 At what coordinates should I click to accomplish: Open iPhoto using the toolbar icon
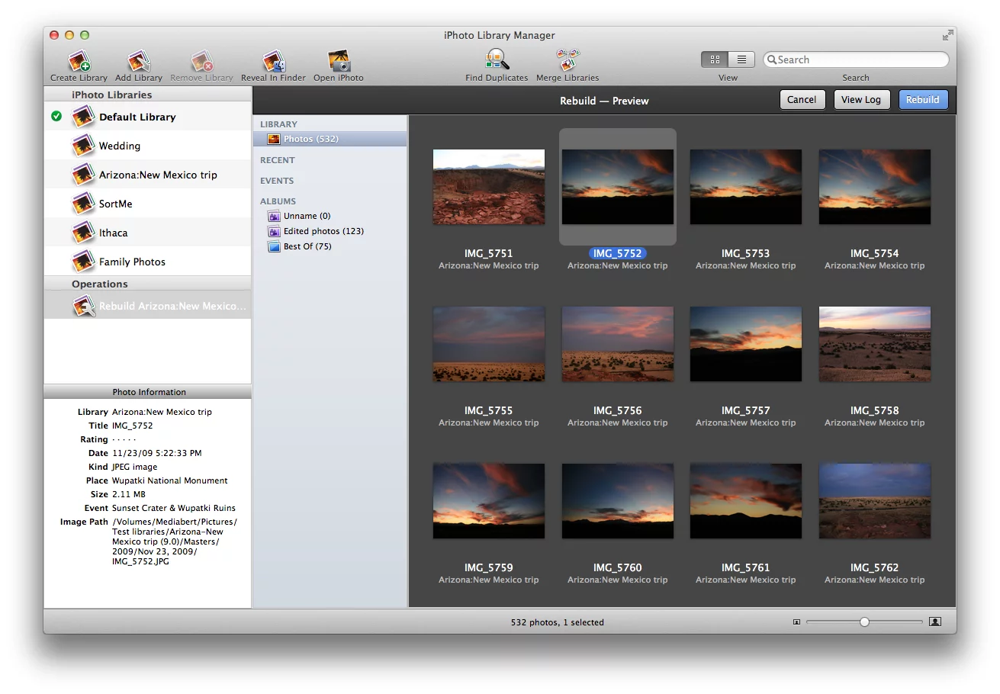tap(338, 59)
